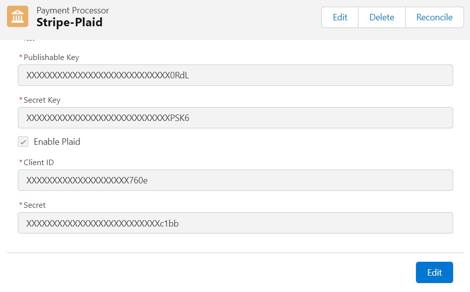The image size is (470, 292).
Task: Click the required asterisk beside Publishable Key
Action: coord(21,58)
